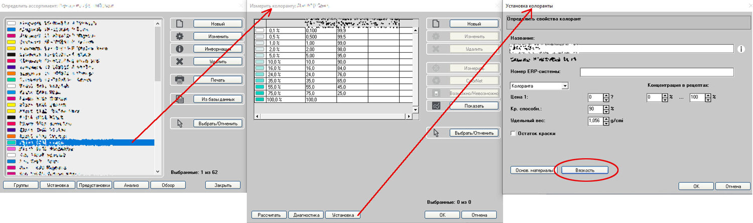Click the greyed measure icon beside Измерить
Viewport: 753px width, 223px height.
click(x=435, y=68)
